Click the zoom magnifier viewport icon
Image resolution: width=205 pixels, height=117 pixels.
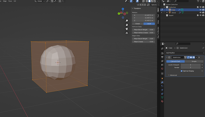click(x=127, y=21)
